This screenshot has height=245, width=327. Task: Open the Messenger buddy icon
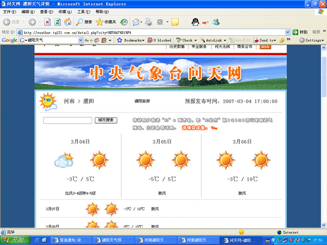pyautogui.click(x=216, y=22)
